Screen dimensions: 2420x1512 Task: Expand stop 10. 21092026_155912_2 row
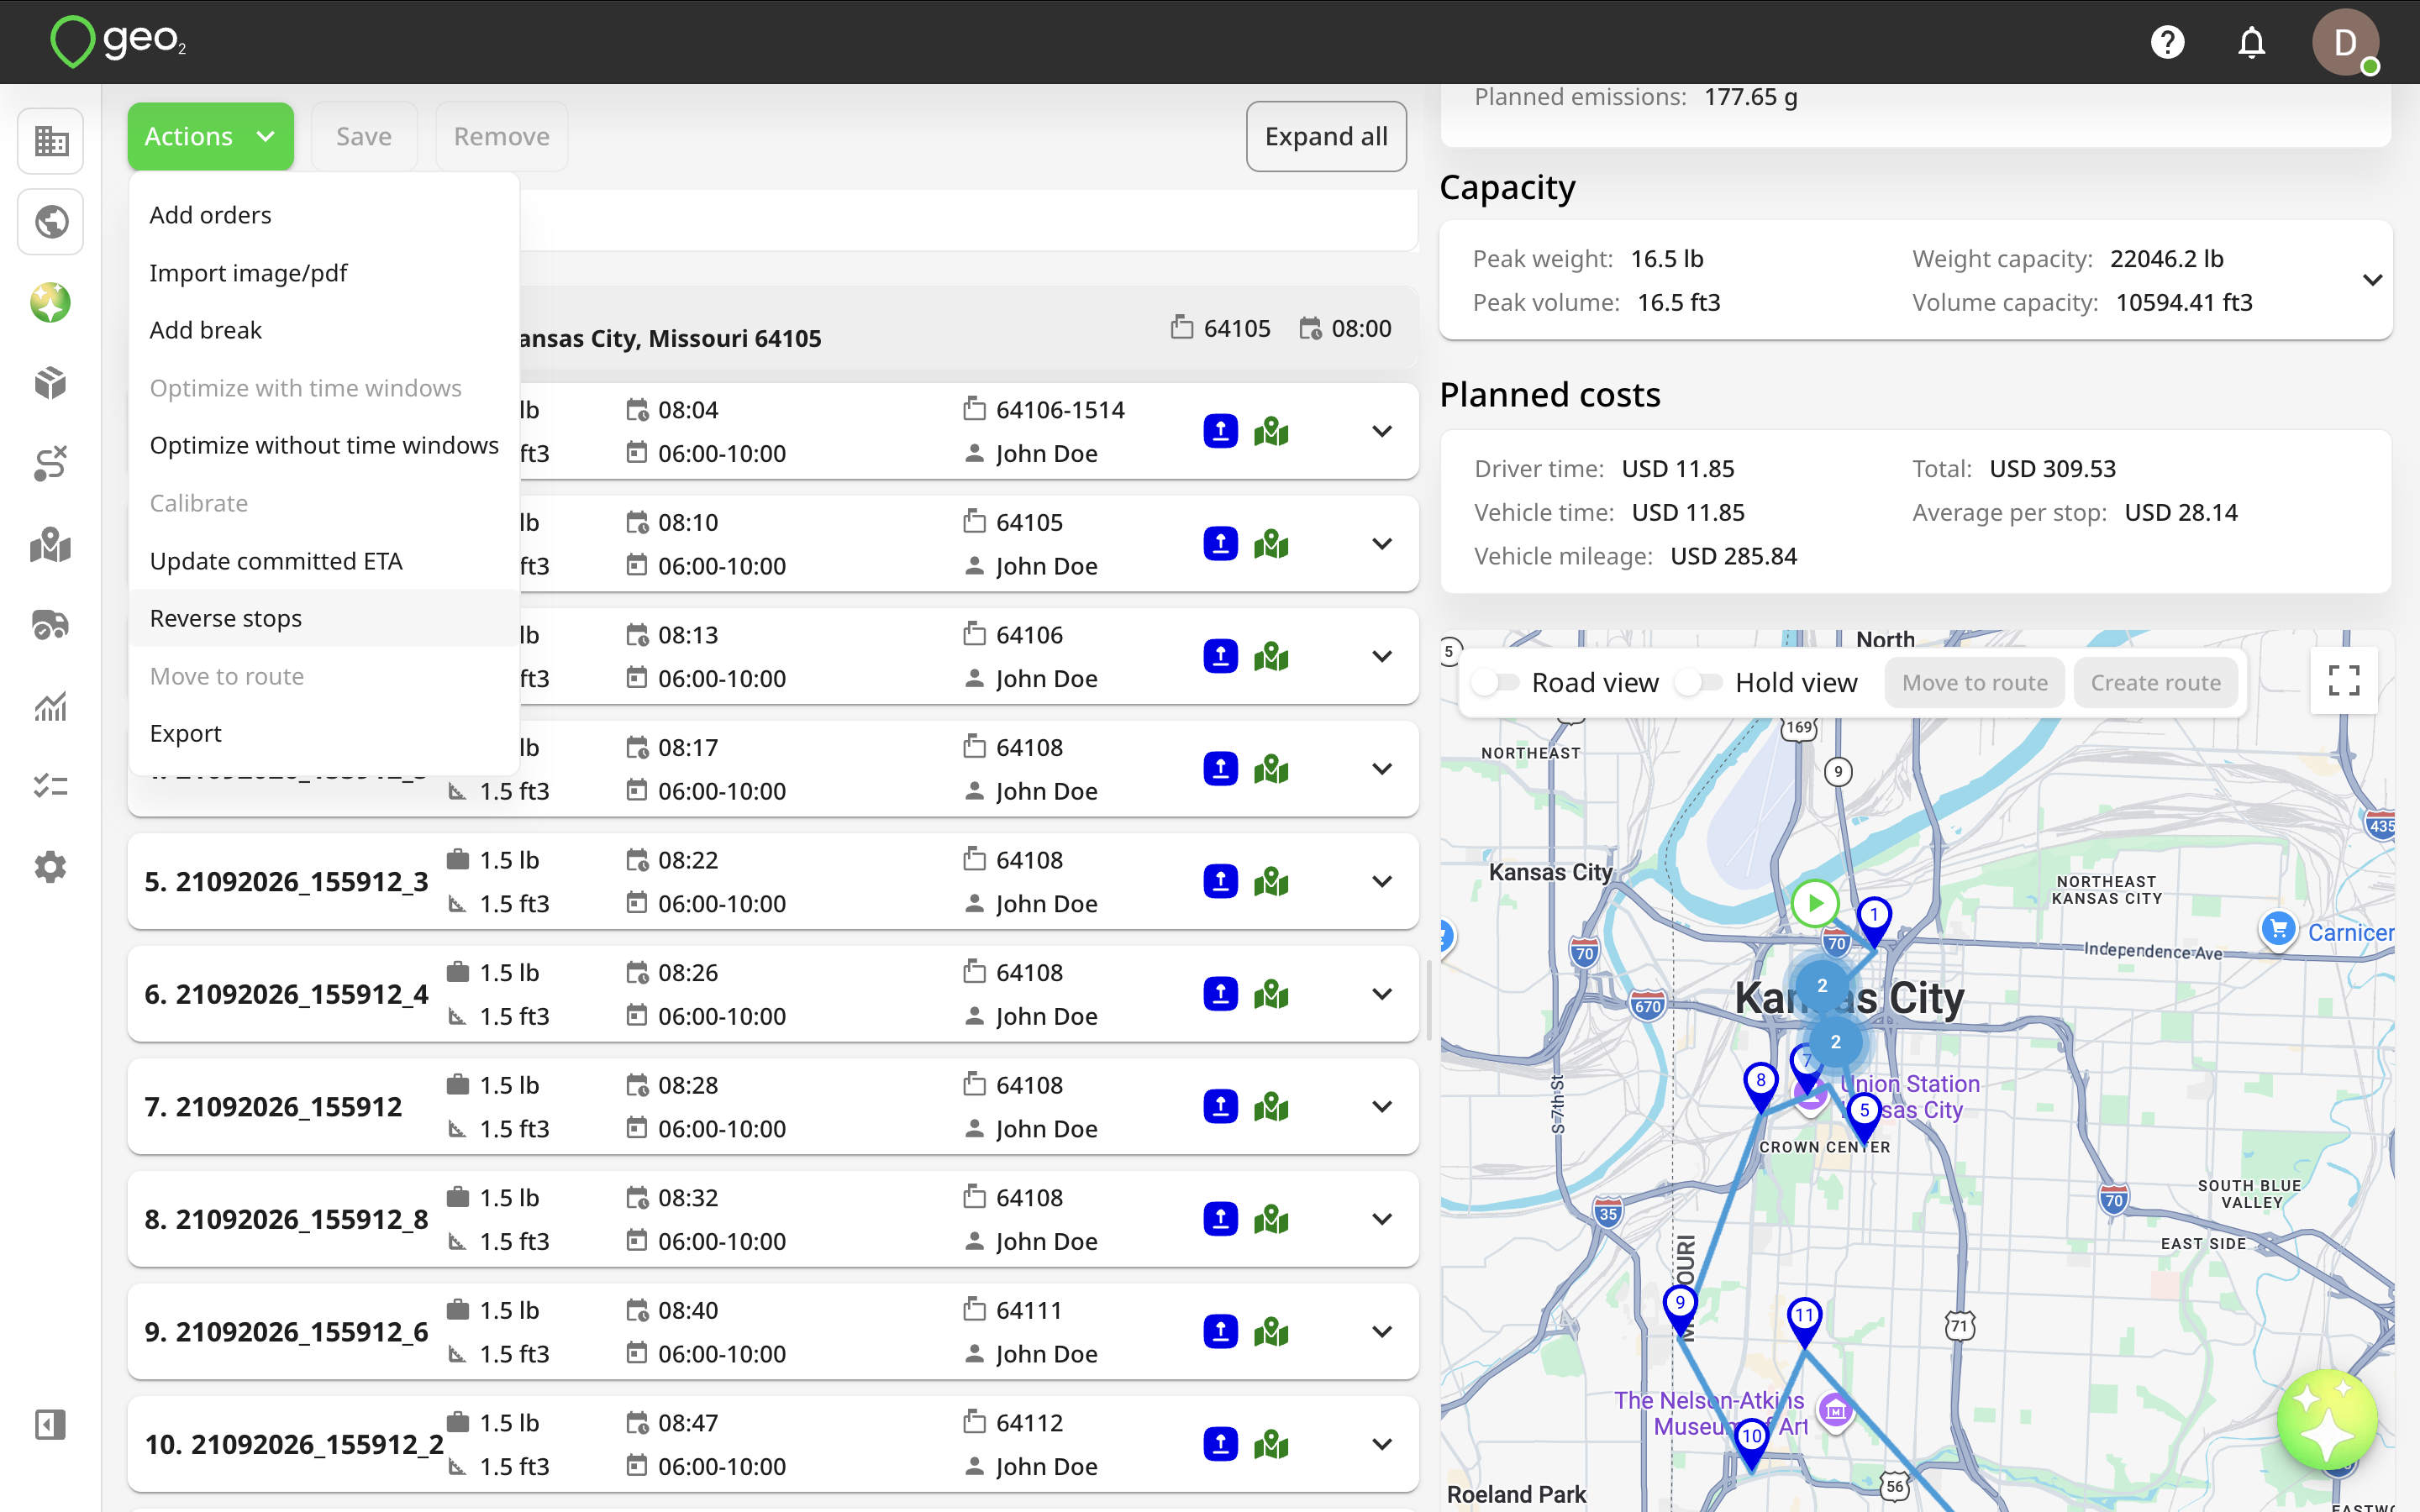[x=1382, y=1444]
